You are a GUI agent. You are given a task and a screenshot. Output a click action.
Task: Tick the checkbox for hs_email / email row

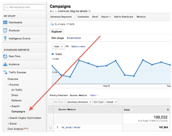50,127
